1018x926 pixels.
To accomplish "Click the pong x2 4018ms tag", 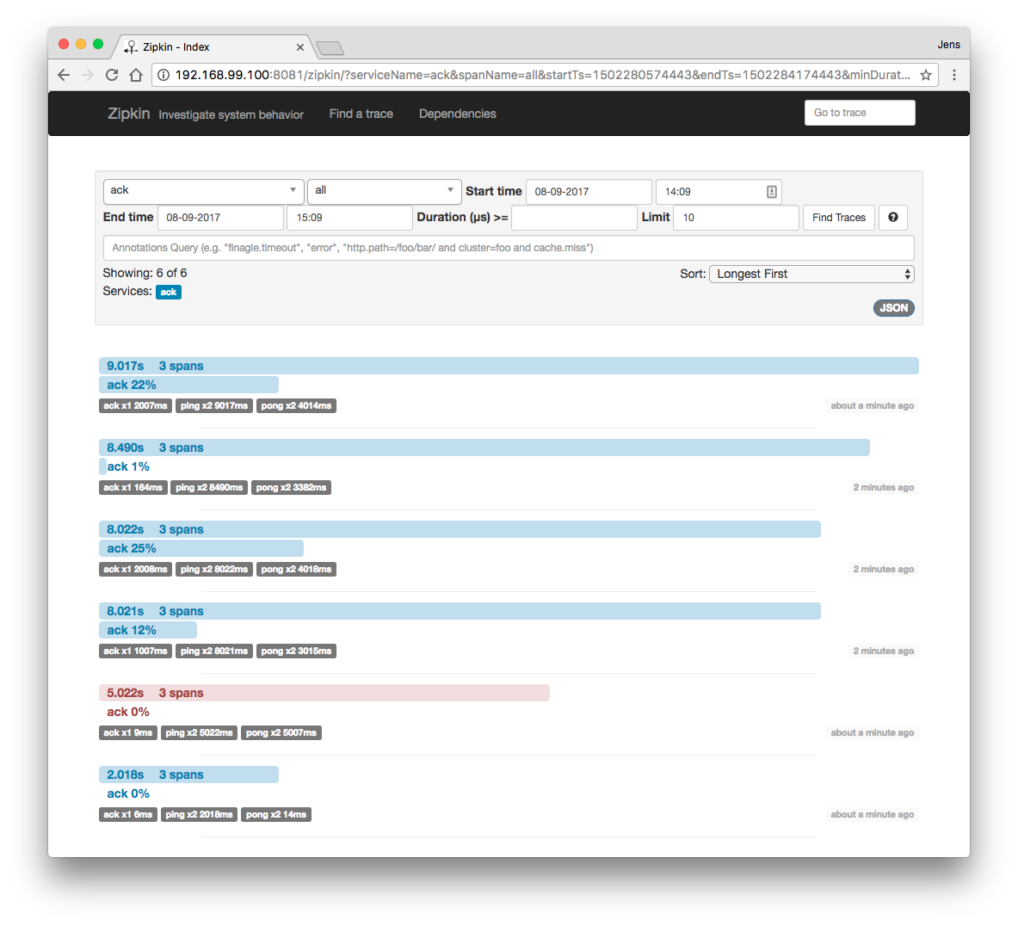I will (x=296, y=570).
